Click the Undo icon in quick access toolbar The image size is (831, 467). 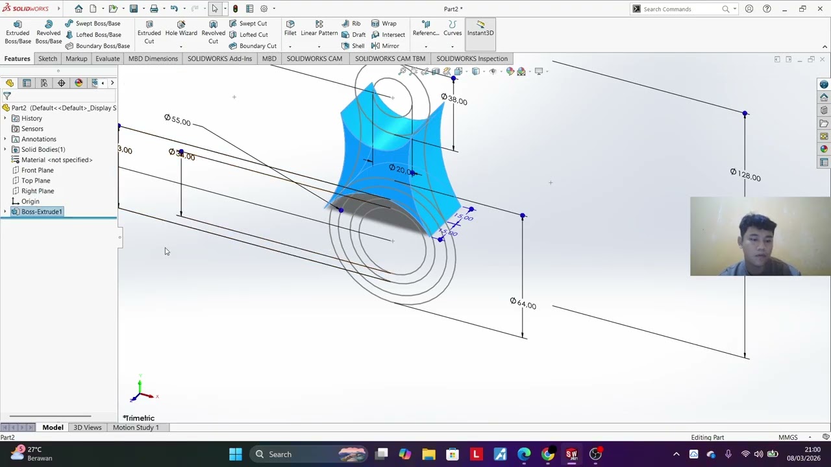click(174, 9)
